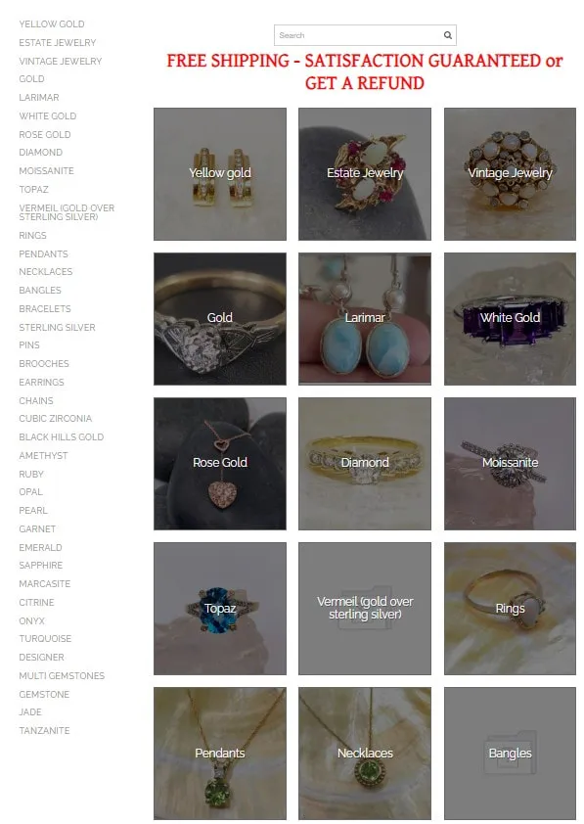Select the Moissanite ring tile

tap(510, 464)
